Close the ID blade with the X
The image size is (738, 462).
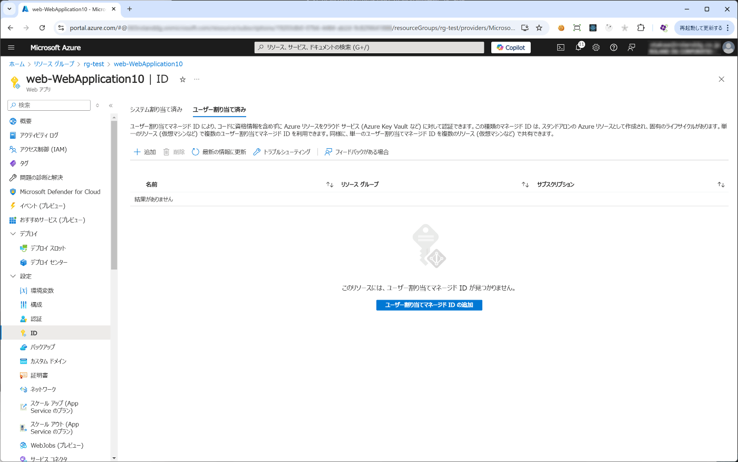pos(721,79)
